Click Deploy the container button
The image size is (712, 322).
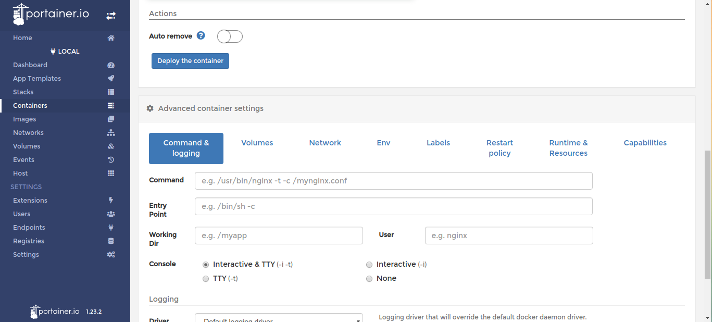point(190,61)
